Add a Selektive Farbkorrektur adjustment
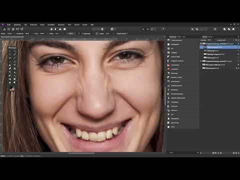Viewport: 240px width, 180px height. click(182, 98)
